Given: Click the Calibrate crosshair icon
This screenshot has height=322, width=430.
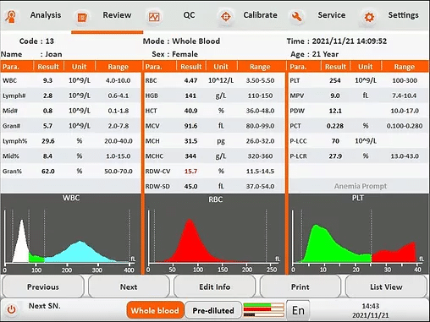Looking at the screenshot, I should point(225,17).
